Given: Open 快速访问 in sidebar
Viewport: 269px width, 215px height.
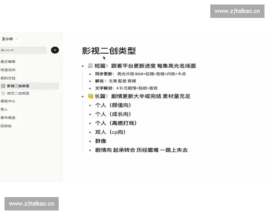Looking at the screenshot, I should click(8, 70).
